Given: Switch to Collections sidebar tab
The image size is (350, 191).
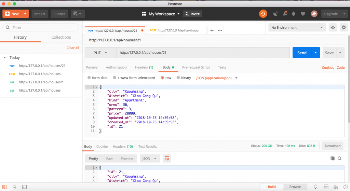Looking at the screenshot, I should [61, 37].
